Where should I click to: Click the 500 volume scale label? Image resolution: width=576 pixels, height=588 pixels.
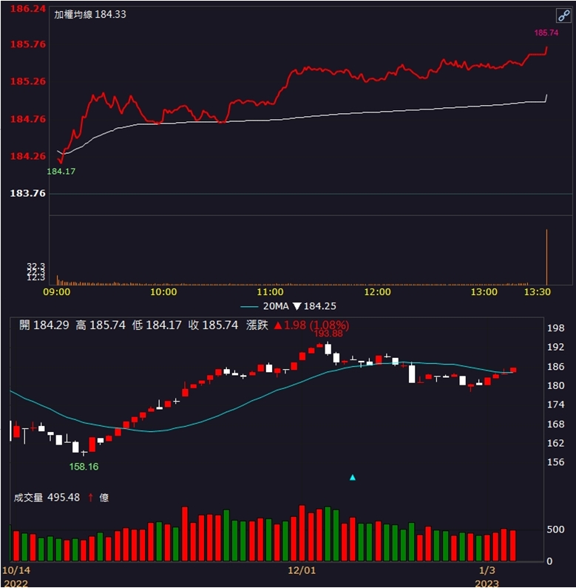[x=556, y=530]
